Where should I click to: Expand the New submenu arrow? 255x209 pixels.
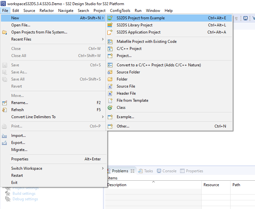pyautogui.click(x=103, y=18)
